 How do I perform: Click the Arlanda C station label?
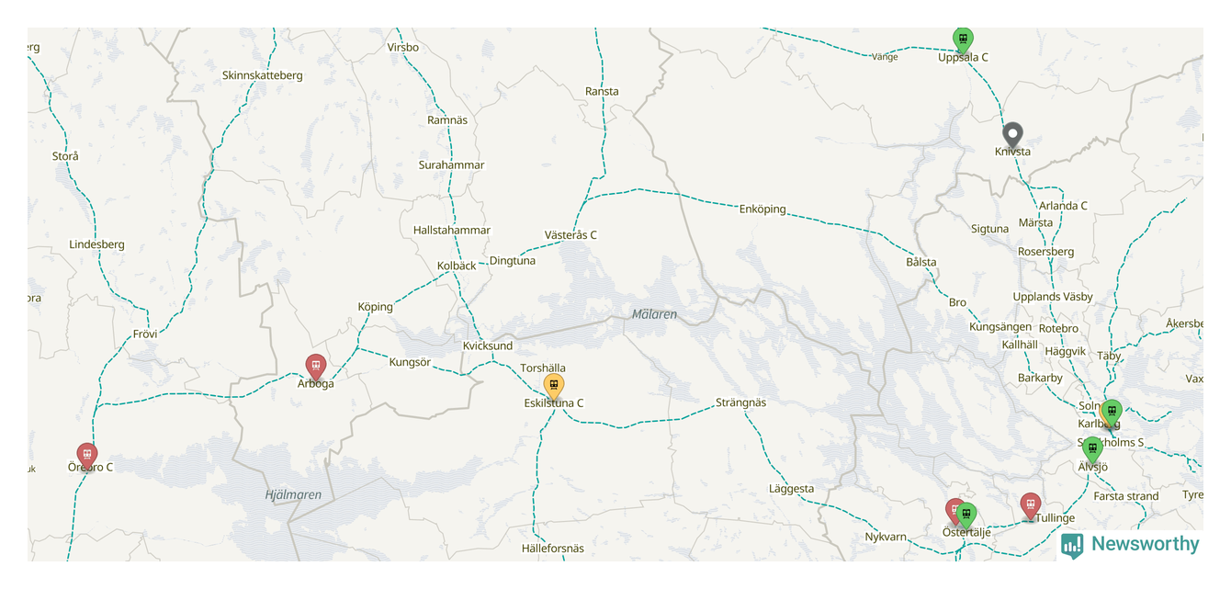pyautogui.click(x=1063, y=206)
